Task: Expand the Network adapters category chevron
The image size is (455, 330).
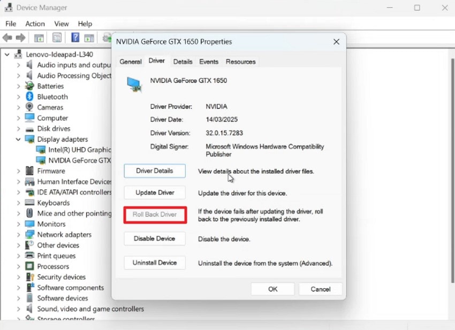Action: 19,235
